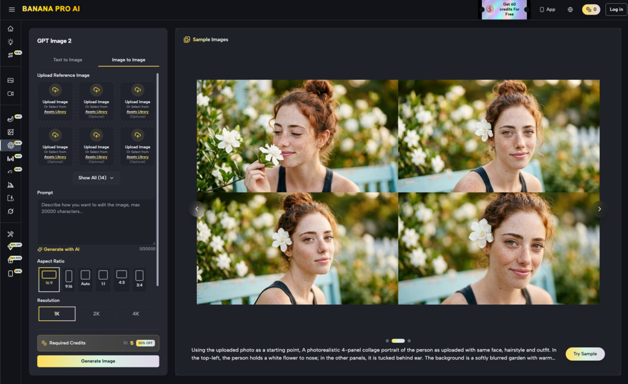Set resolution to 2K

96,313
